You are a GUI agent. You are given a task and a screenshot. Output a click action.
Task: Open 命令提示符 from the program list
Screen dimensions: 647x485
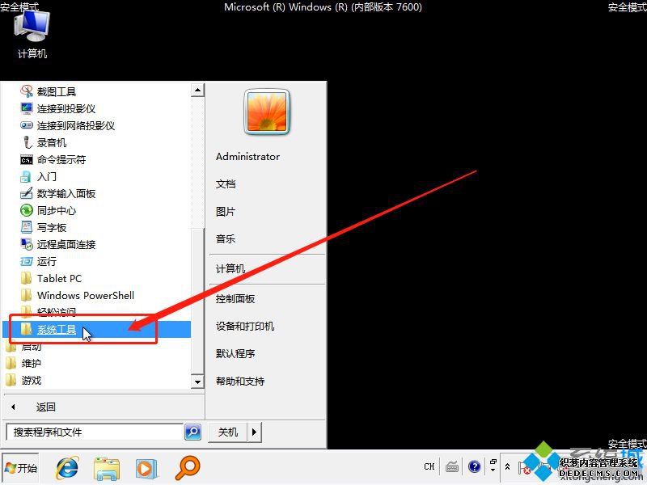tap(61, 159)
